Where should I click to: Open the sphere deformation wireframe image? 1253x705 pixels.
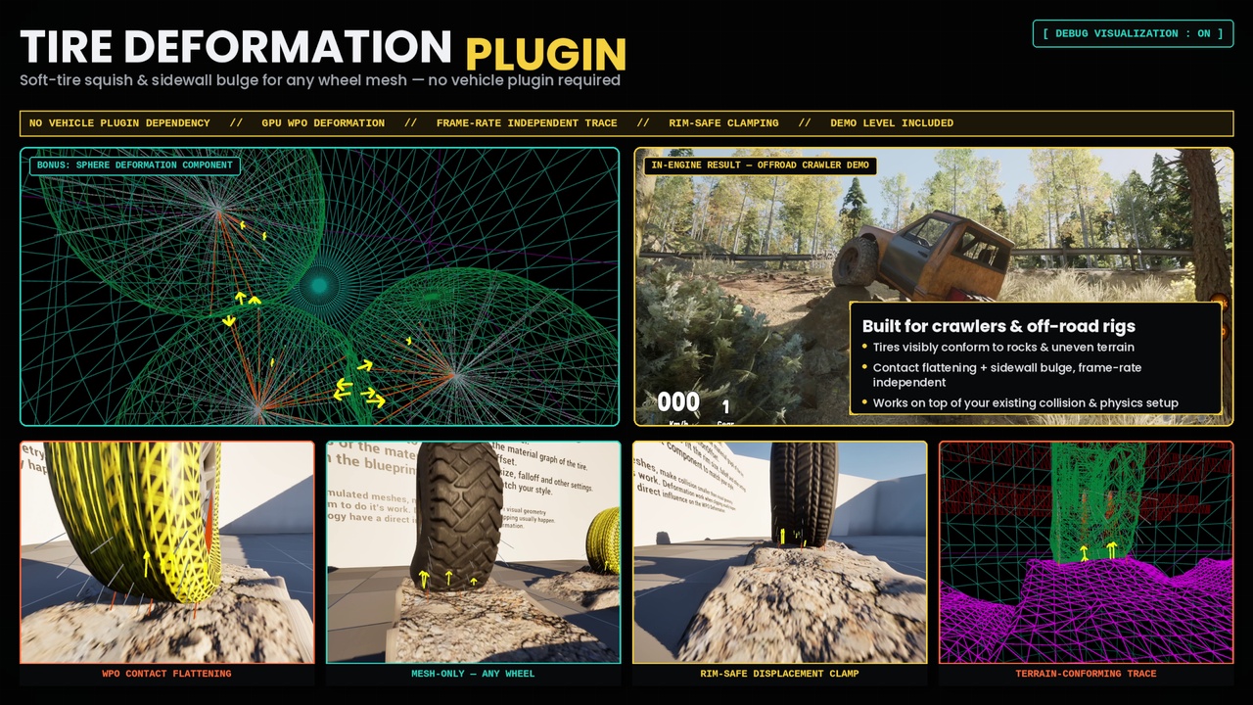click(319, 287)
